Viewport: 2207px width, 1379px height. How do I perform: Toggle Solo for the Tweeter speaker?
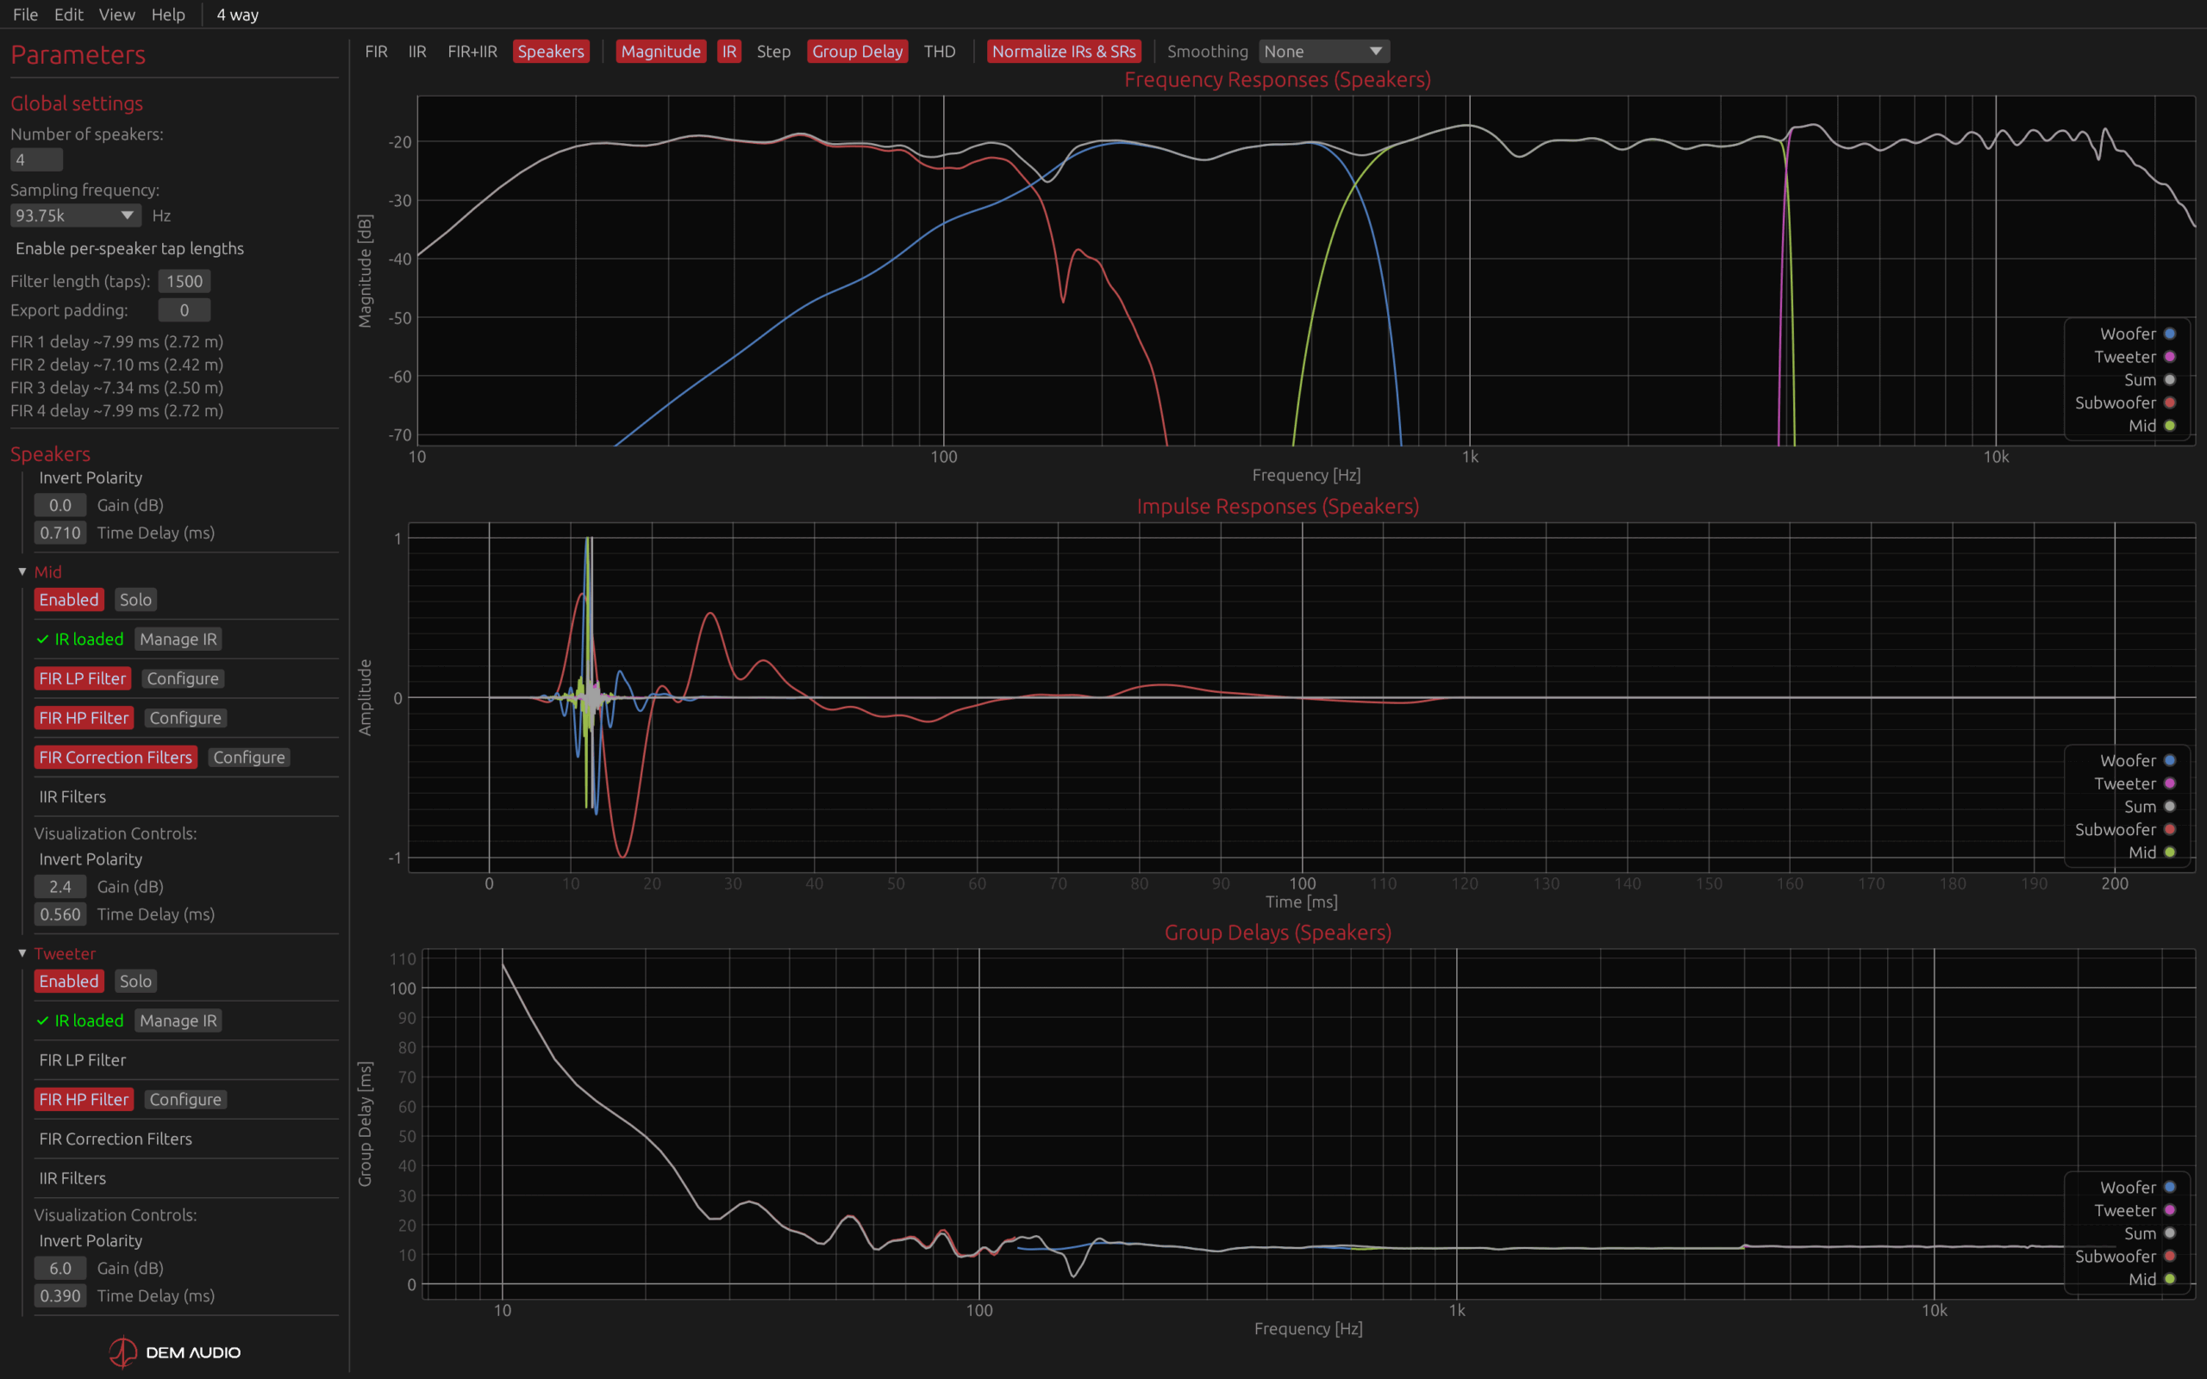click(x=135, y=982)
